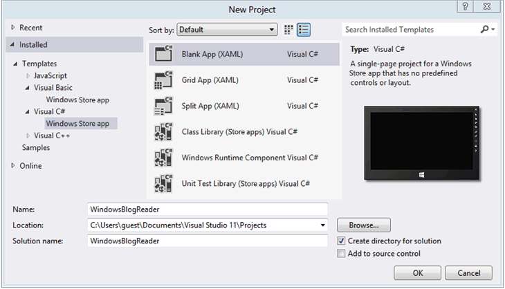The height and width of the screenshot is (289, 505).
Task: Choose the Windows Runtime Component icon
Action: pos(163,158)
